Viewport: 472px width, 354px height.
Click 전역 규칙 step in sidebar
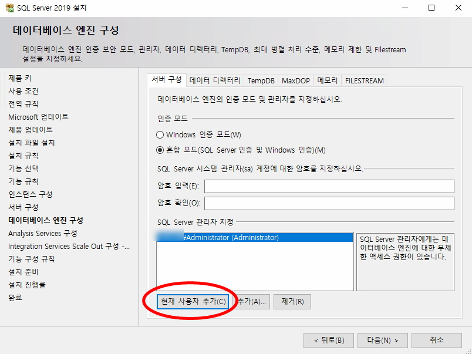[x=23, y=104]
